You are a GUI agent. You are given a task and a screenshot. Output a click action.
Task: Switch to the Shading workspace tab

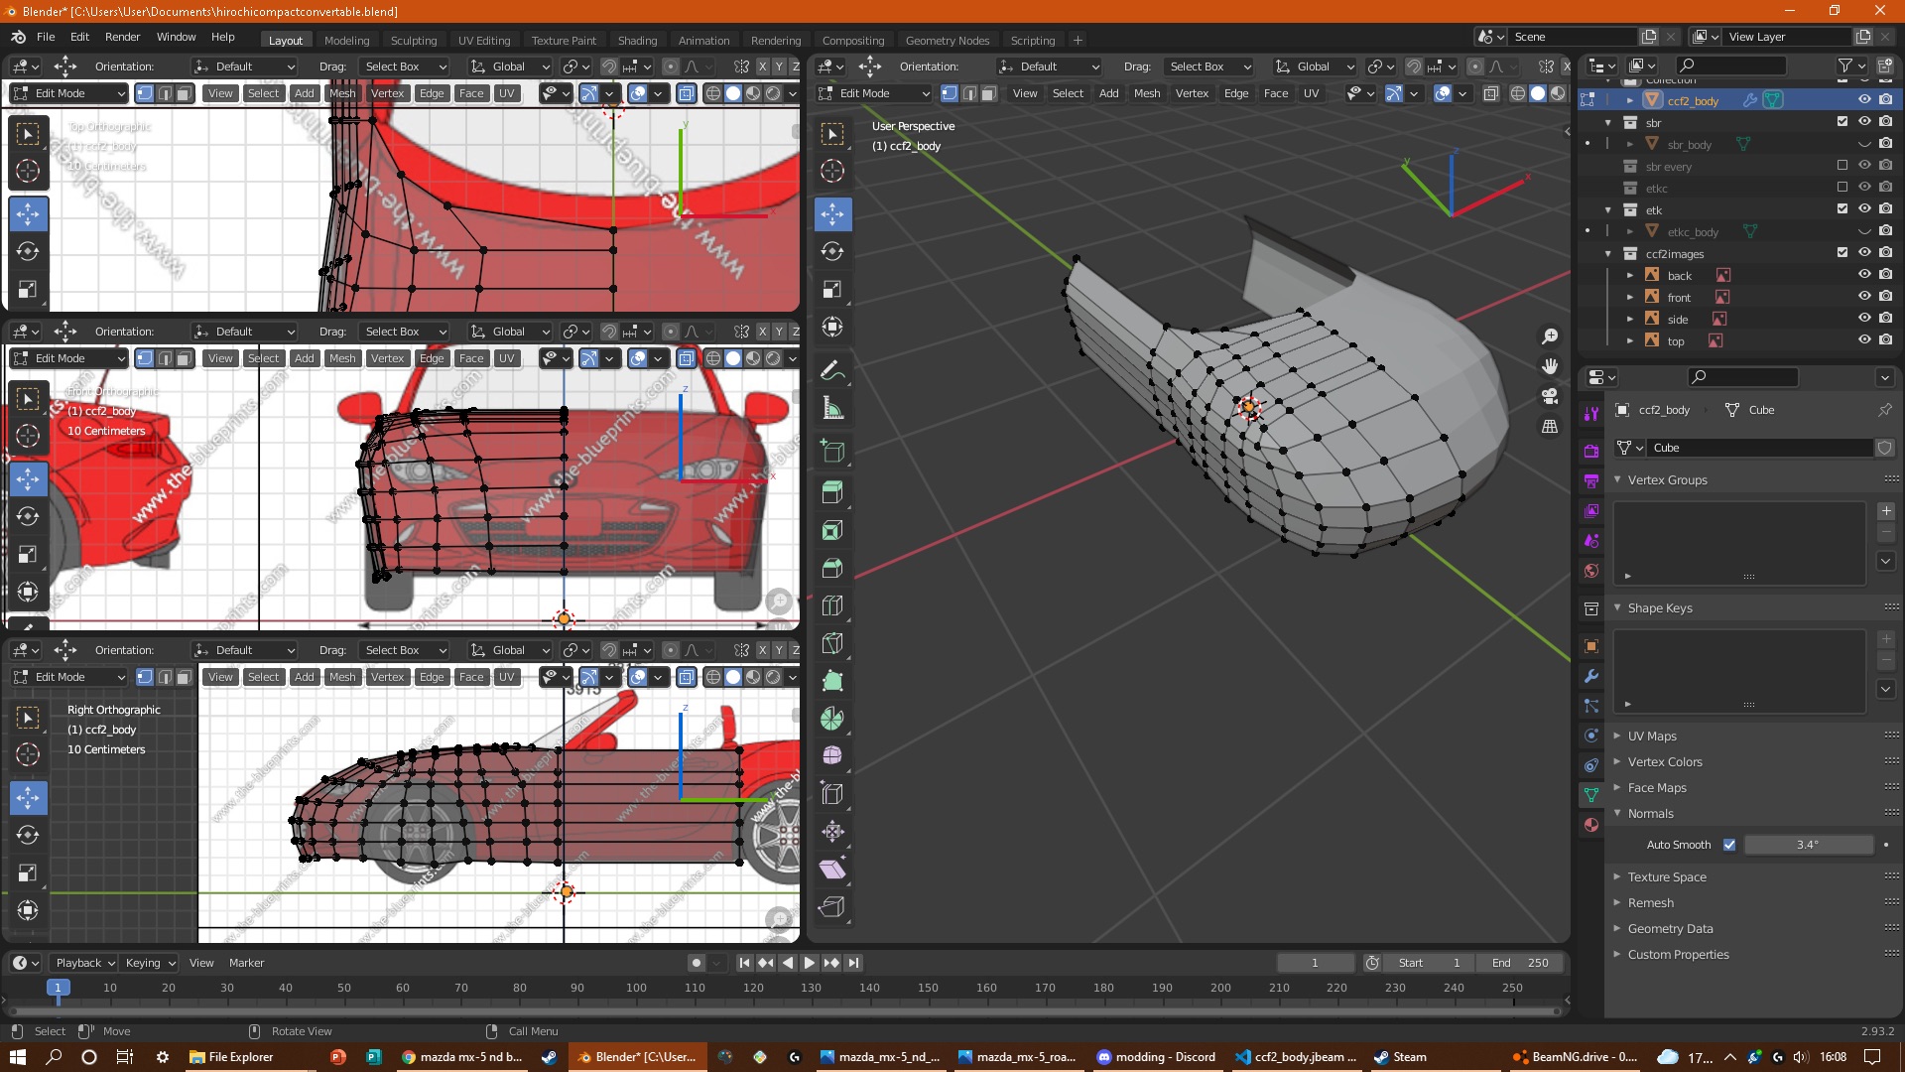pyautogui.click(x=637, y=41)
